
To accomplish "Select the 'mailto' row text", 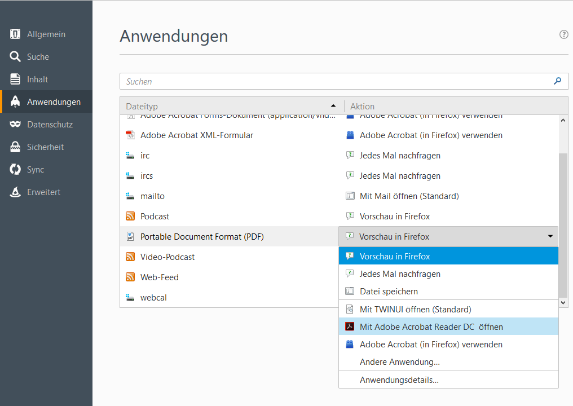I will 152,196.
